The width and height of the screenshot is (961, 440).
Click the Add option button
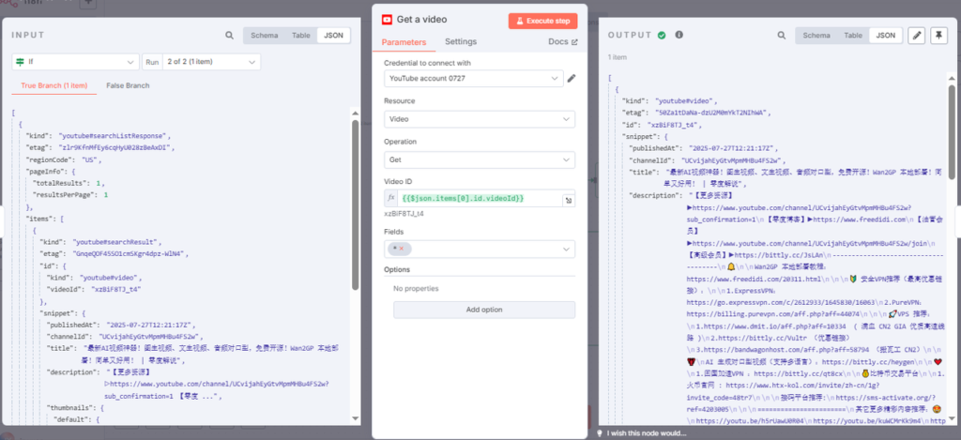tap(484, 309)
